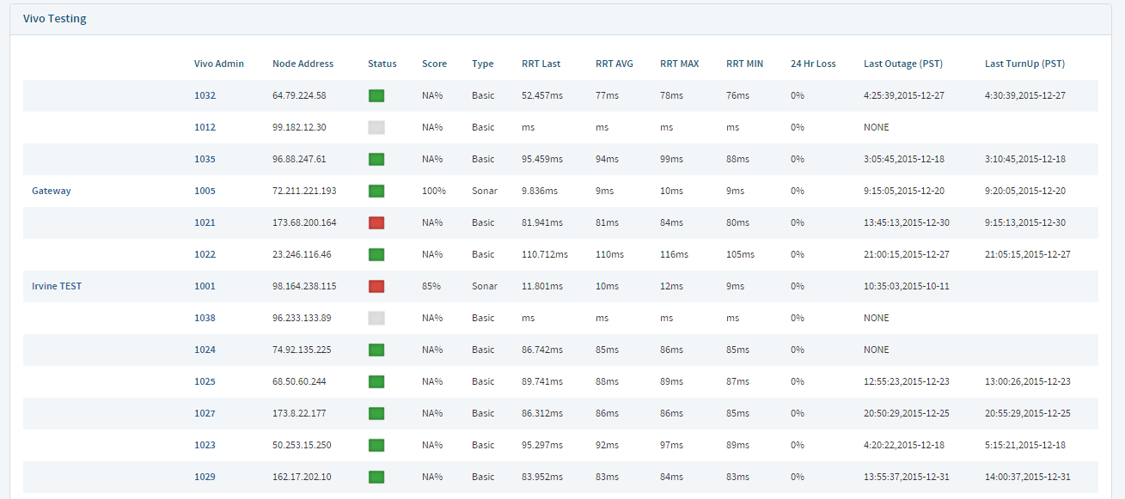Click the RRT MIN column header
The height and width of the screenshot is (499, 1125).
[745, 64]
